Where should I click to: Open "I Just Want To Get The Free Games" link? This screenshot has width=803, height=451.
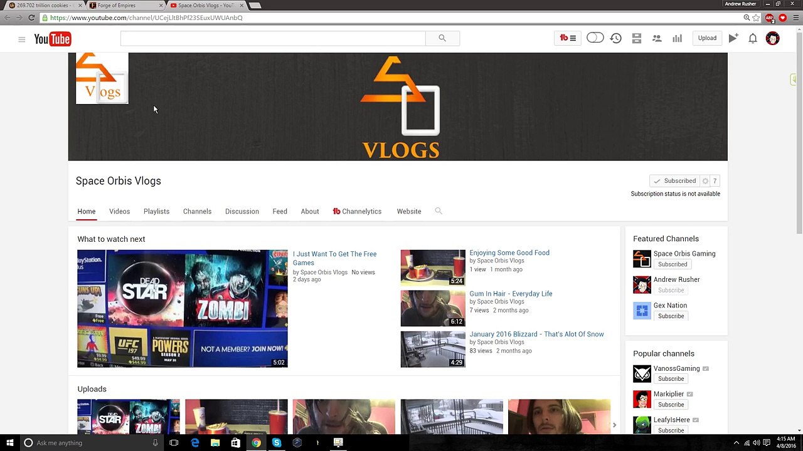click(334, 258)
